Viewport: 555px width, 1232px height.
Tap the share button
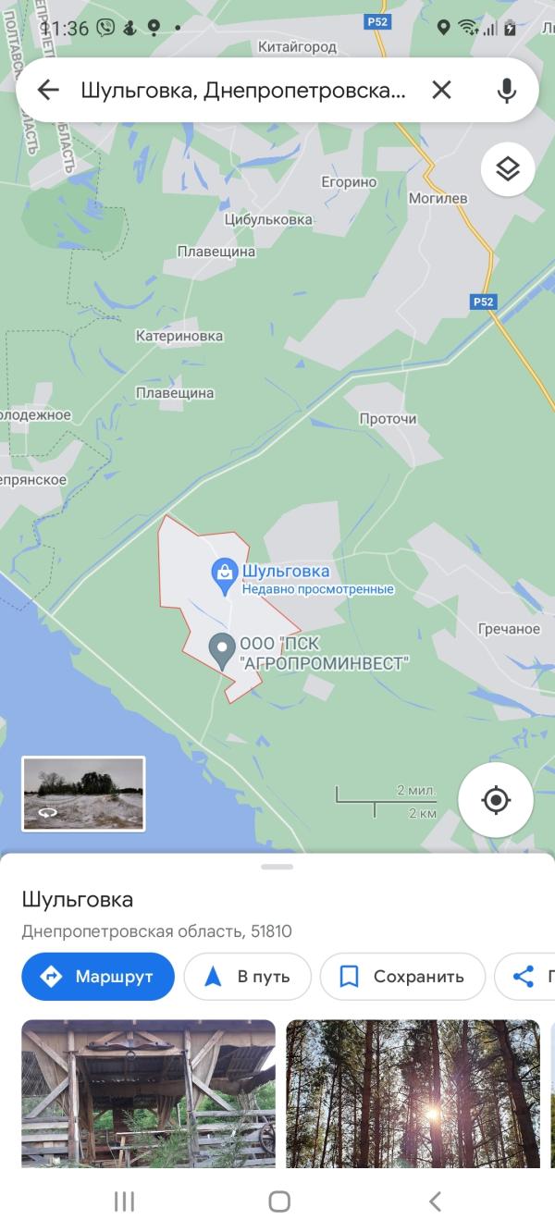point(525,977)
